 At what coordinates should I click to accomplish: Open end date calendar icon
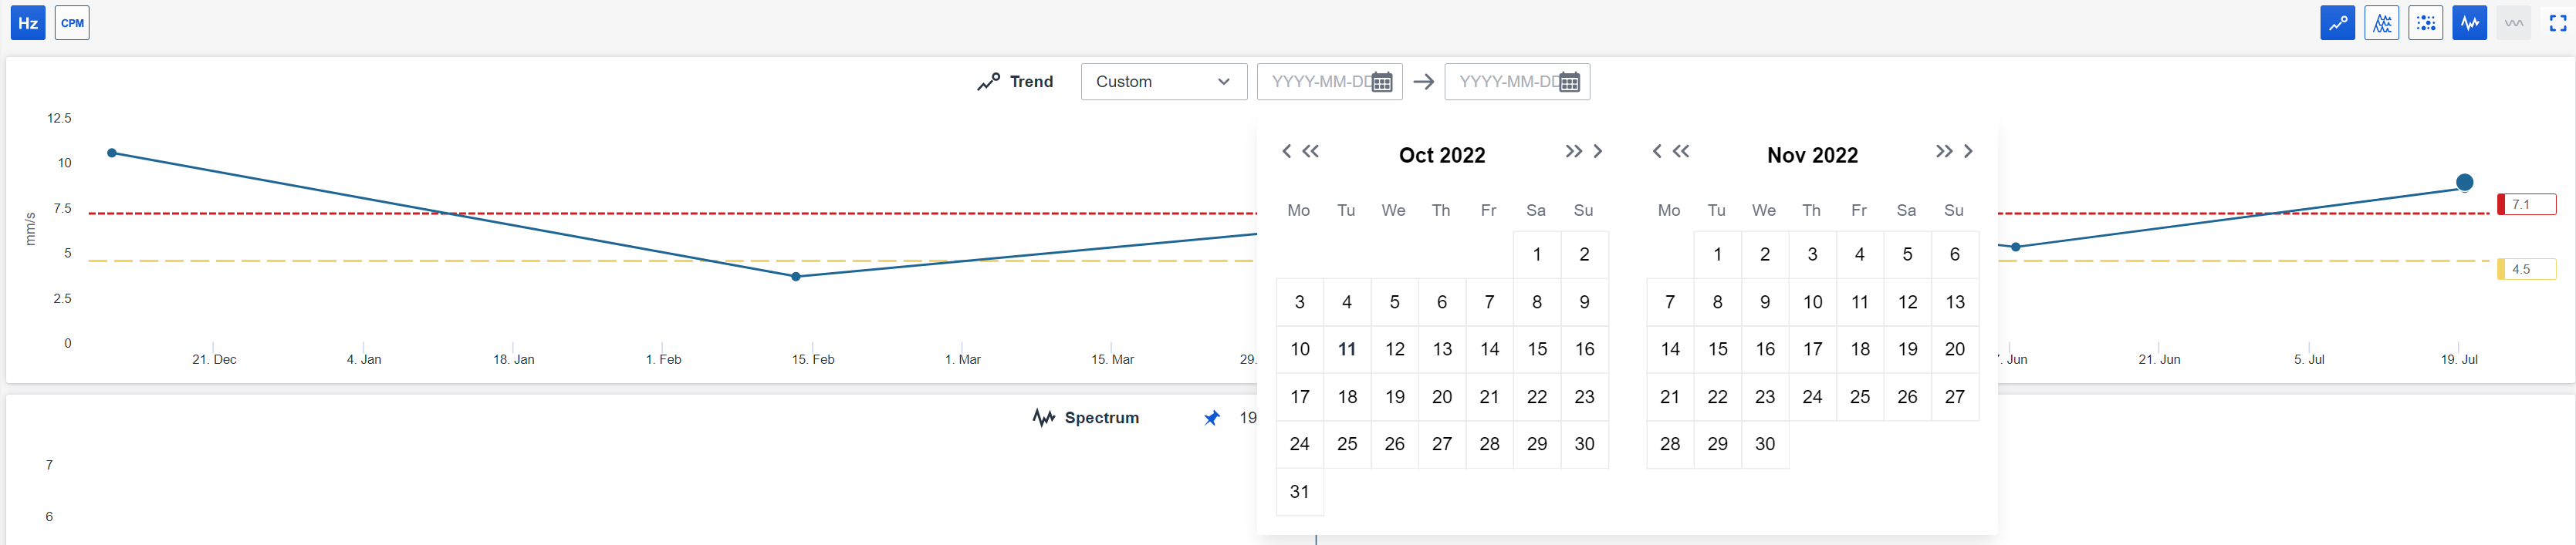click(x=1569, y=82)
